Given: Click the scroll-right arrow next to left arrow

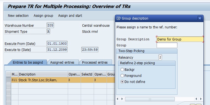Looking at the screenshot, I should [x=122, y=99].
